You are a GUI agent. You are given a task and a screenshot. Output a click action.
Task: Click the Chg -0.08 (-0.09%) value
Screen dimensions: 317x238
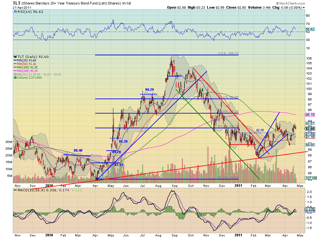(287, 7)
